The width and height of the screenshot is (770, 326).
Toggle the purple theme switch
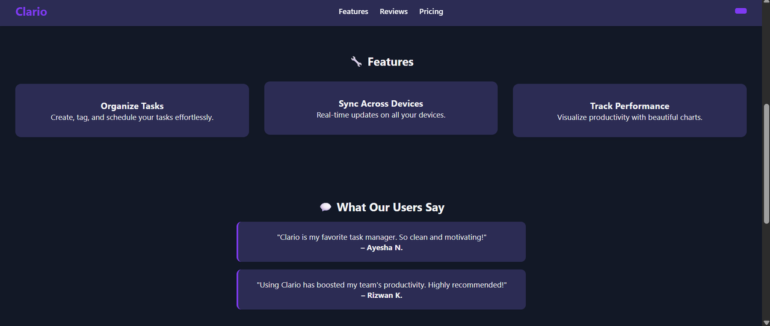[741, 11]
